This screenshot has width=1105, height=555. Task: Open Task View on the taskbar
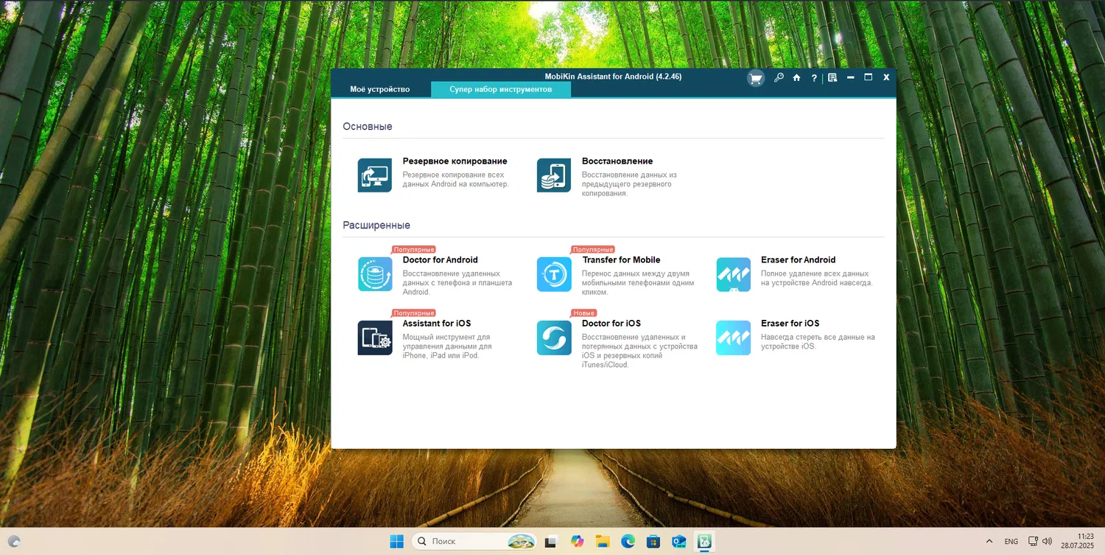click(551, 542)
